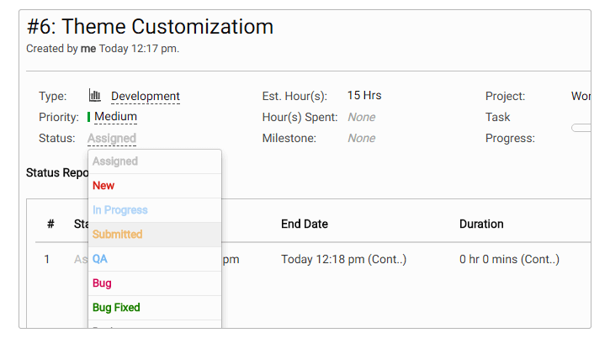The image size is (610, 354).
Task: Click row number 1 in status report
Action: (47, 259)
